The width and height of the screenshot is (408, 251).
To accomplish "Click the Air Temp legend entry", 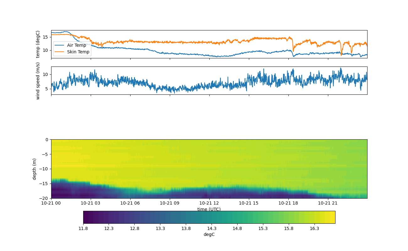I will [76, 45].
